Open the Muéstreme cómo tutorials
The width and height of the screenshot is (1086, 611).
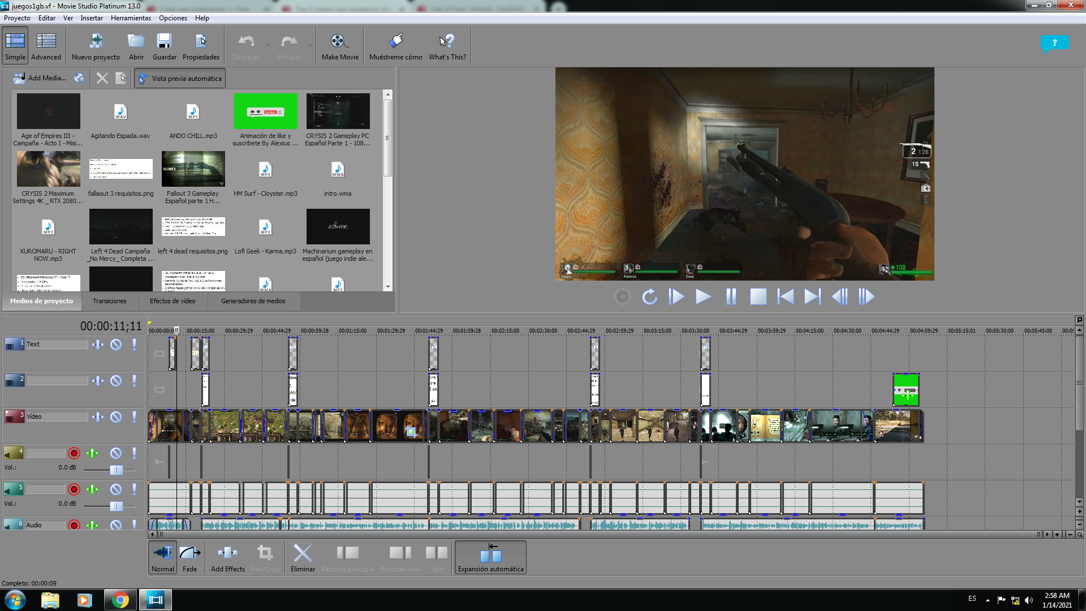click(396, 46)
